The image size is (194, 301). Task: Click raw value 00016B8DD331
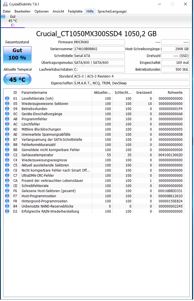pyautogui.click(x=170, y=191)
